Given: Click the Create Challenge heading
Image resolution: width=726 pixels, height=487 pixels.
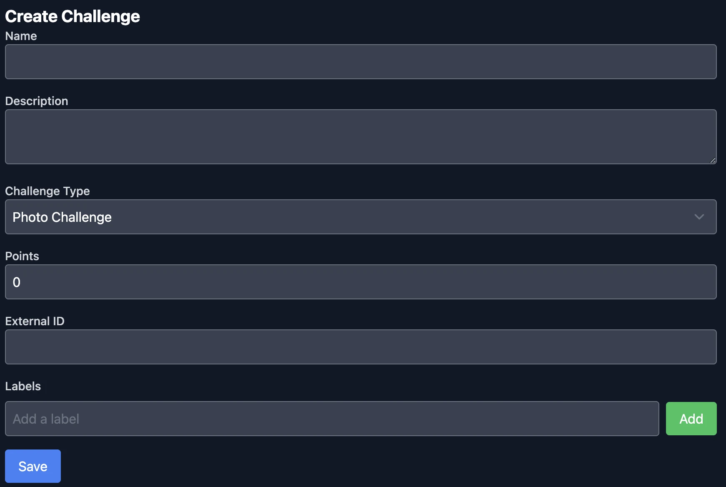Looking at the screenshot, I should coord(73,16).
